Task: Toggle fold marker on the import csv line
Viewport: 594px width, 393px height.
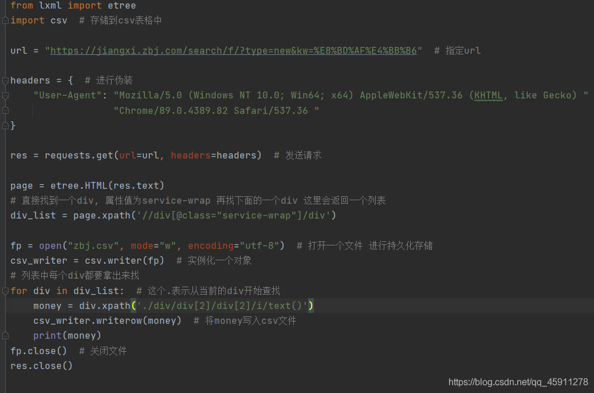Action: point(5,21)
